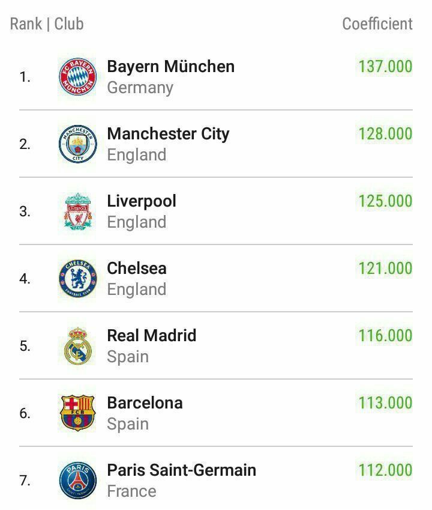The height and width of the screenshot is (510, 432).
Task: Click Manchester City's 128.000 coefficient value
Action: pyautogui.click(x=385, y=134)
